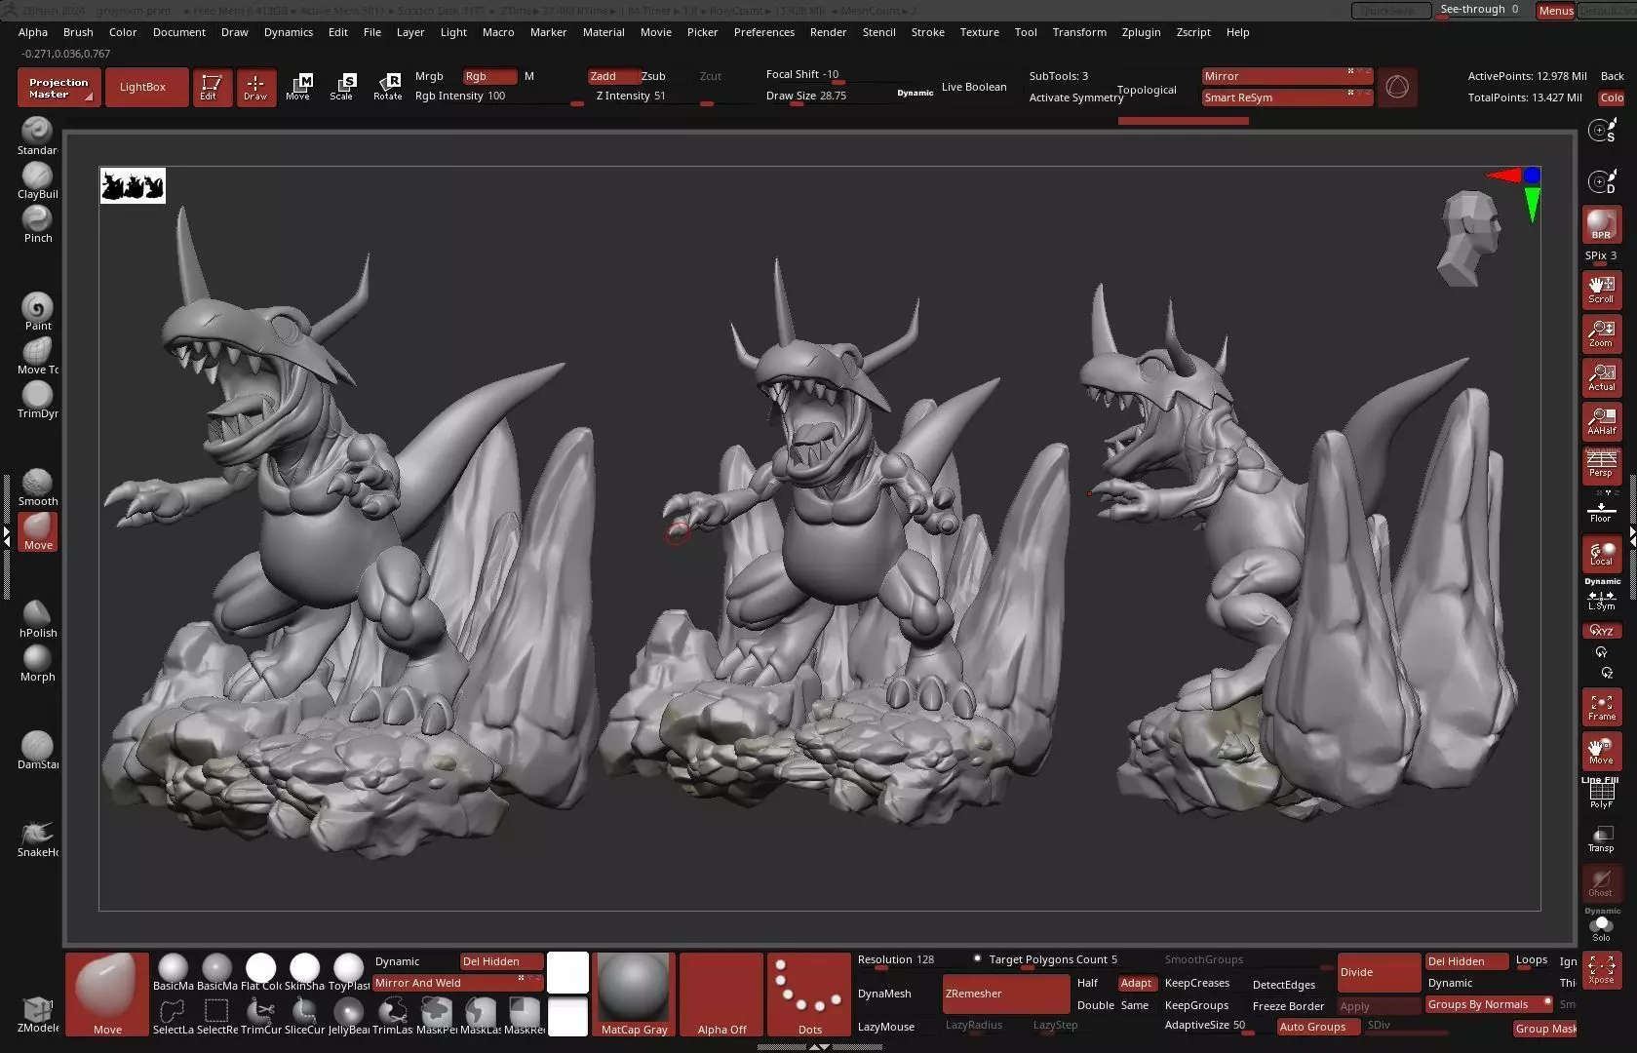Toggle Zsub sculpting mode
Screen dimensions: 1637x1053
(653, 76)
